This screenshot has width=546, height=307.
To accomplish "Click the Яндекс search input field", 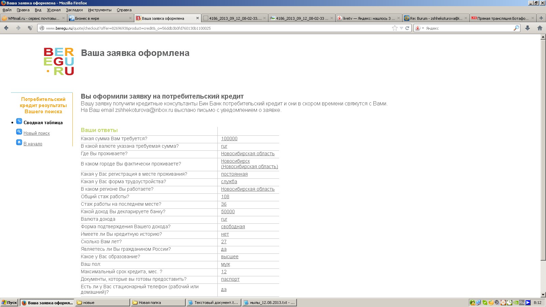I will tap(469, 28).
